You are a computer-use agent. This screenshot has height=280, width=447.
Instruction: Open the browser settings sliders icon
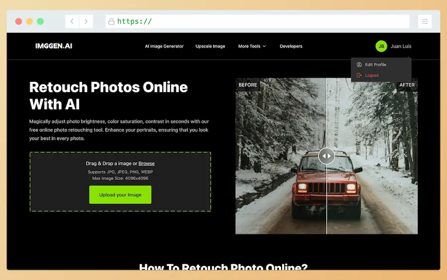click(x=425, y=21)
